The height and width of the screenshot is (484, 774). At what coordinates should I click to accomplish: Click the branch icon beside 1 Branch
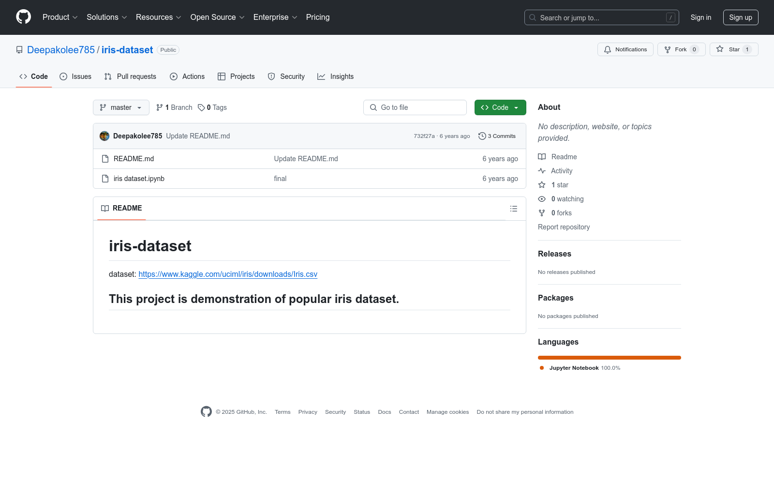(160, 107)
